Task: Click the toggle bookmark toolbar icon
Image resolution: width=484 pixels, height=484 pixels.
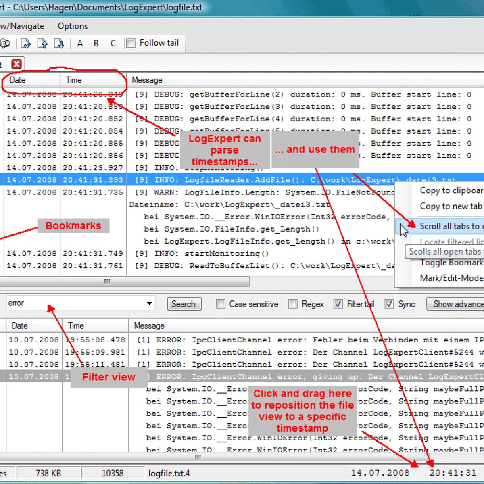Action: click(x=26, y=43)
